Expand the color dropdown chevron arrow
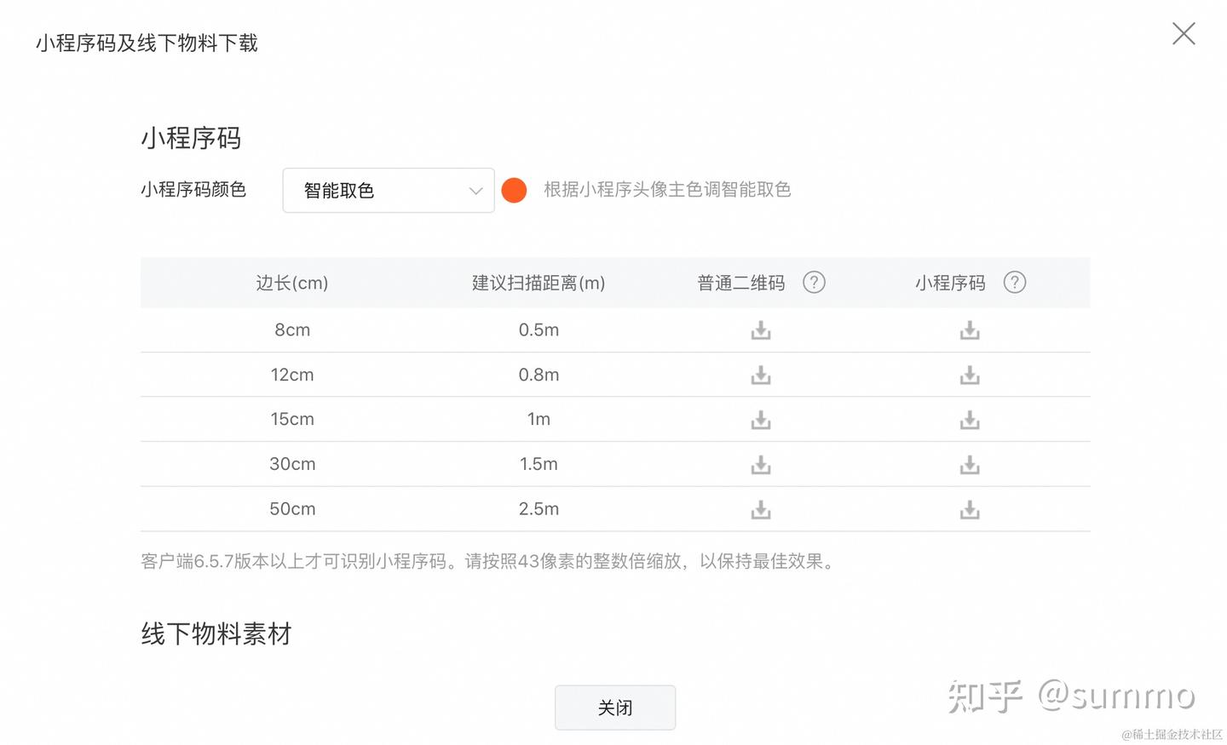 [x=475, y=191]
